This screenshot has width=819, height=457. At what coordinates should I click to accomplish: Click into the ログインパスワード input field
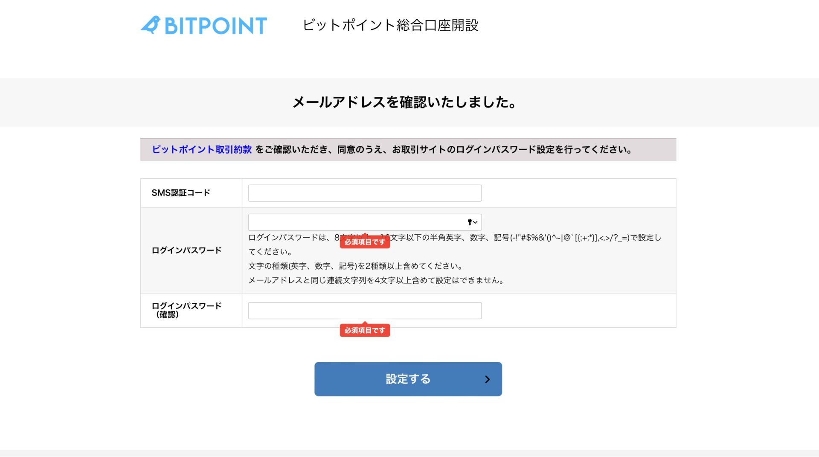coord(356,222)
